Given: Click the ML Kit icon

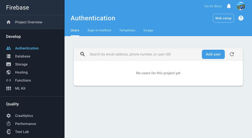Looking at the screenshot, I should tap(9, 88).
